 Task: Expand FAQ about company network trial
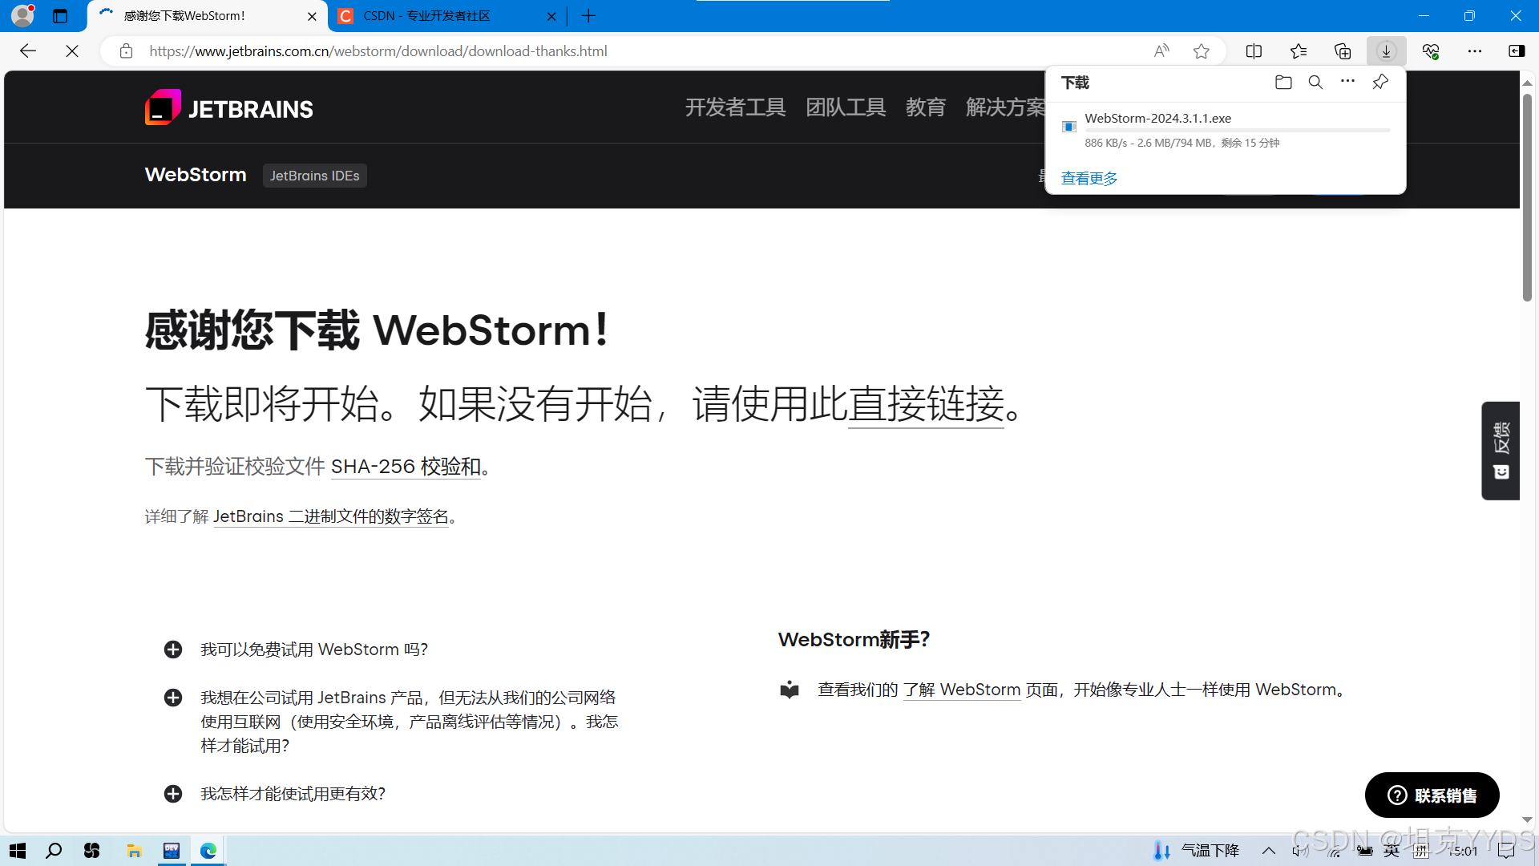click(x=173, y=698)
